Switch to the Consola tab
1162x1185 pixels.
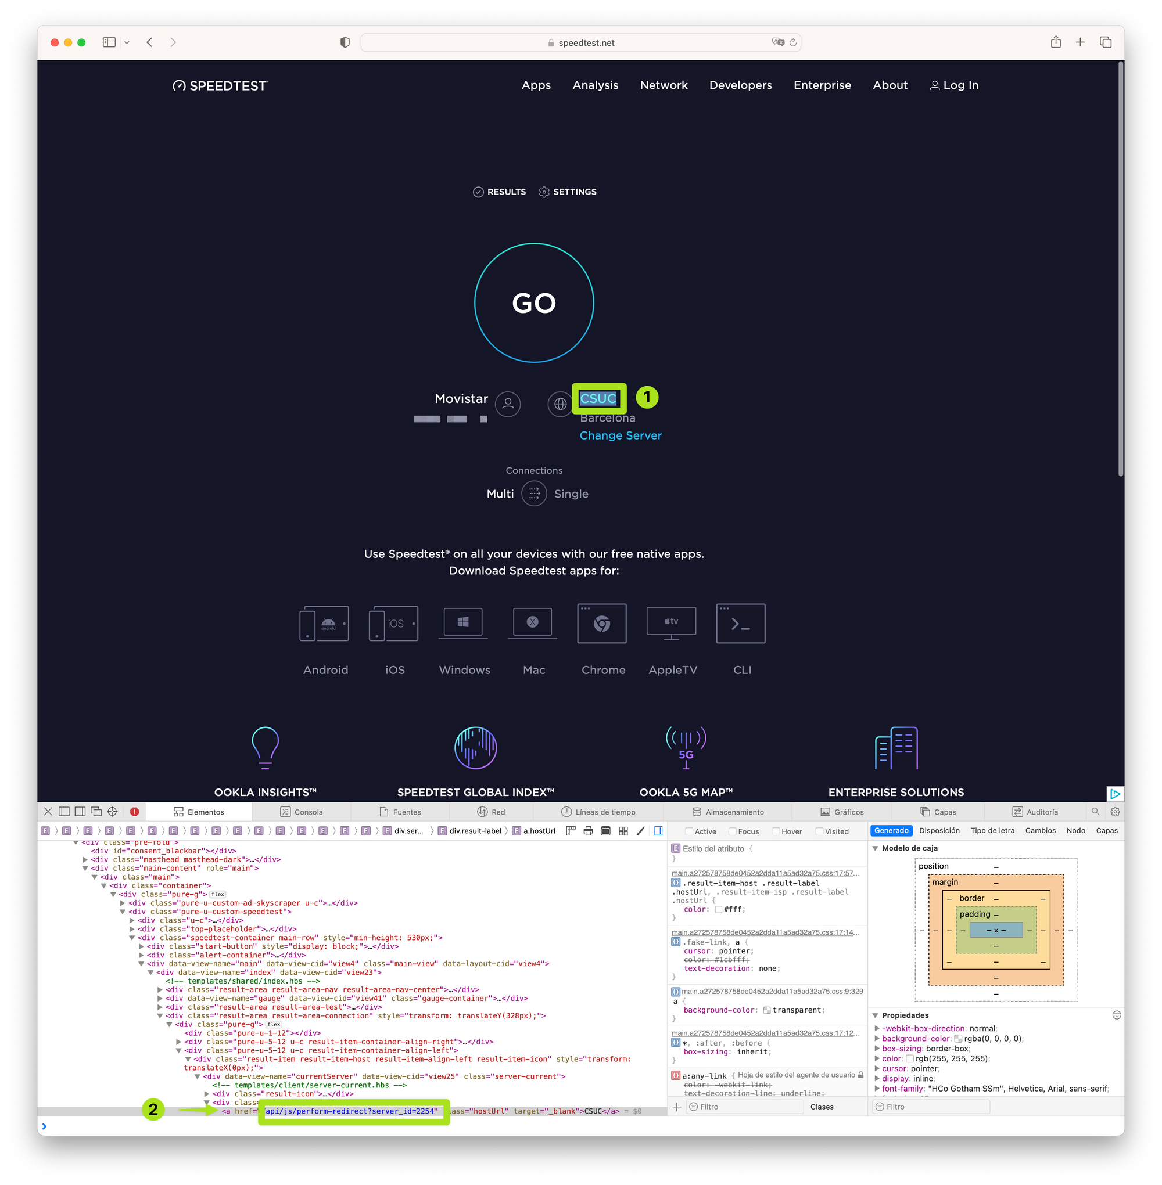[302, 811]
